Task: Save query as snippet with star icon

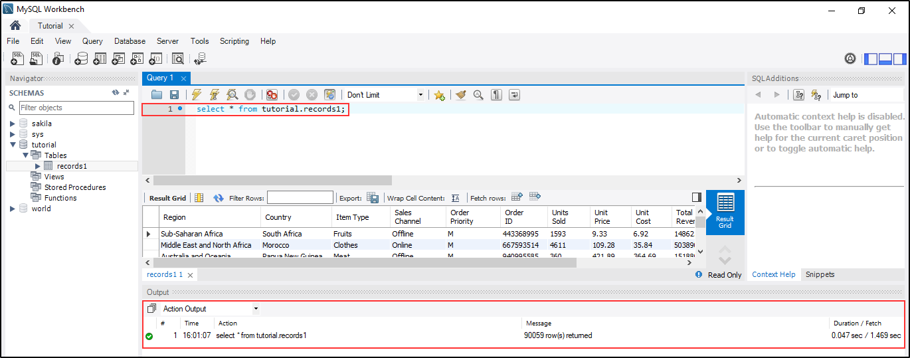Action: tap(439, 95)
